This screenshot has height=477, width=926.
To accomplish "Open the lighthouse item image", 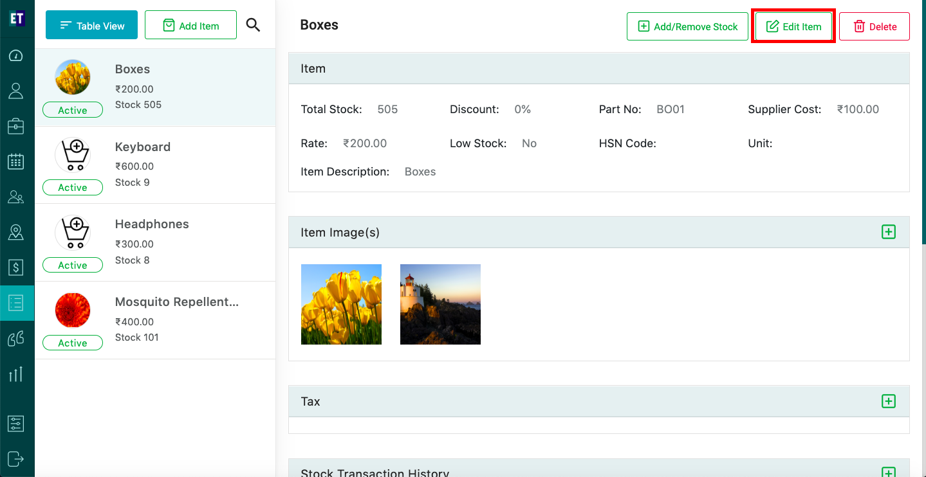I will point(440,304).
